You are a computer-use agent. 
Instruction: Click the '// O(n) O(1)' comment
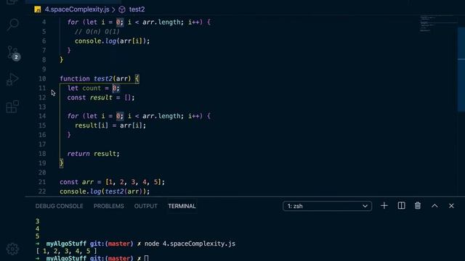tap(97, 32)
